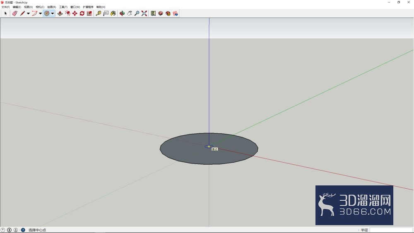414x233 pixels.
Task: Pick the Eraser tool
Action: pos(15,13)
